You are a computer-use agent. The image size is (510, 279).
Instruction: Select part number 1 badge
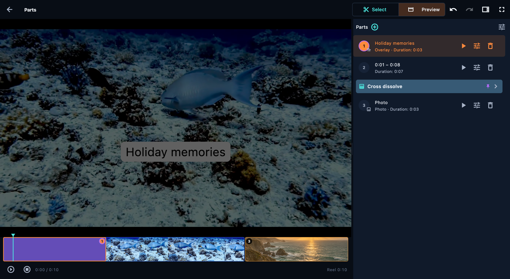tap(364, 46)
